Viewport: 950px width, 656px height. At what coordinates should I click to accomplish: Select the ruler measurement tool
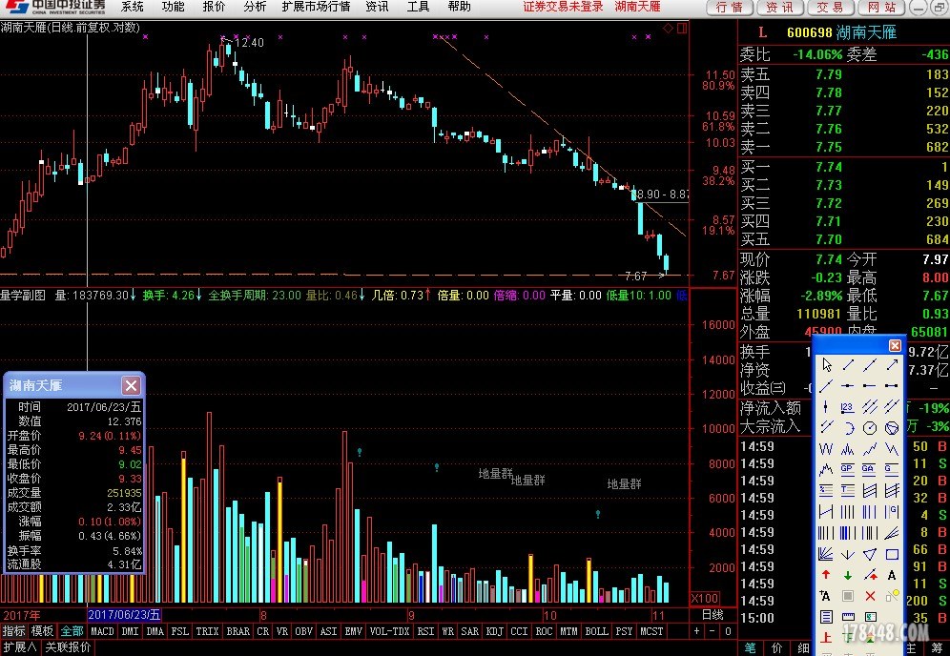(848, 617)
